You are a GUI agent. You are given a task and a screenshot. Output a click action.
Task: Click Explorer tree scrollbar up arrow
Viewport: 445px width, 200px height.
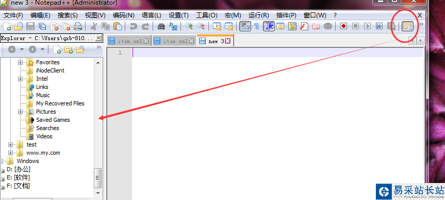click(x=98, y=63)
